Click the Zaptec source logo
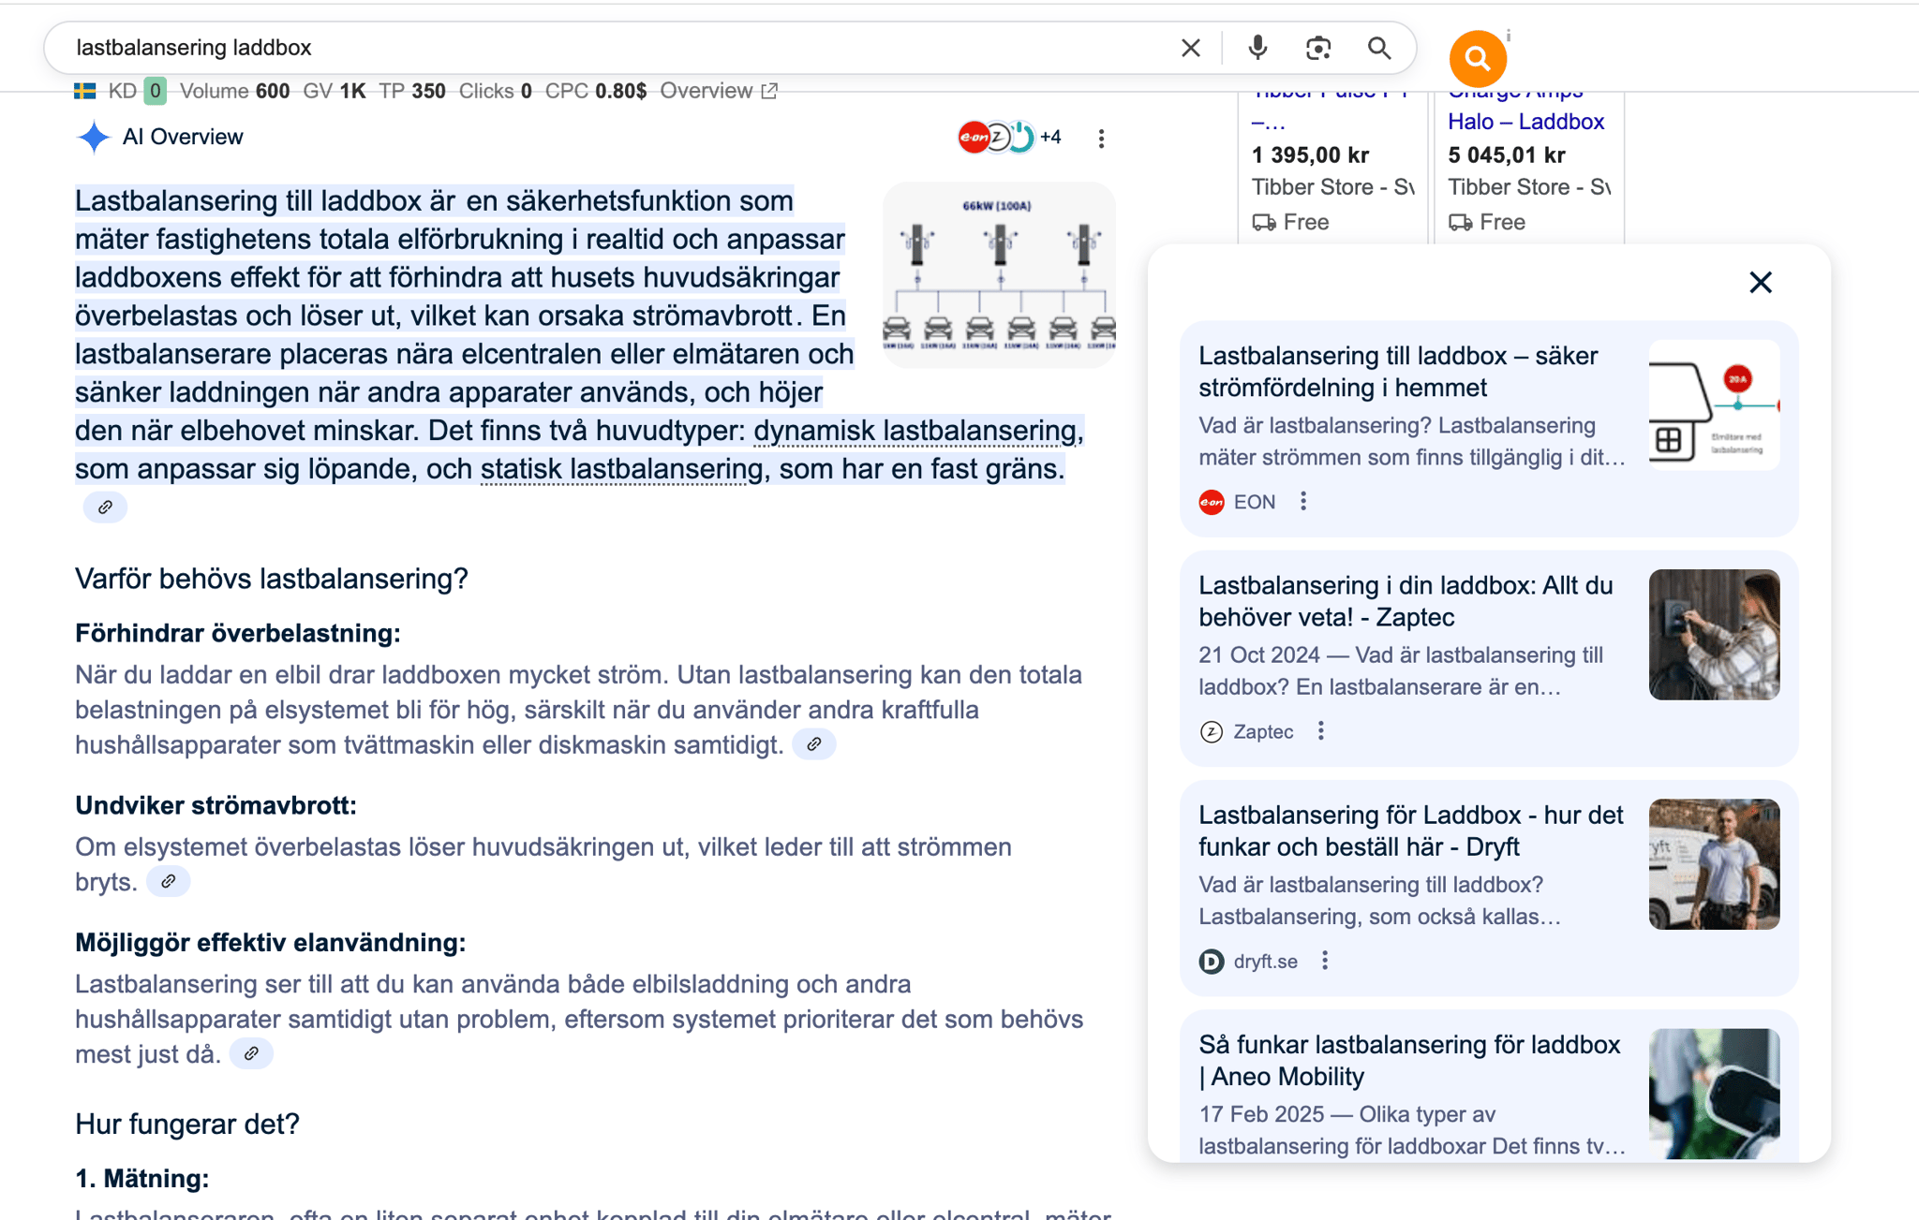This screenshot has width=1919, height=1220. pyautogui.click(x=1212, y=731)
